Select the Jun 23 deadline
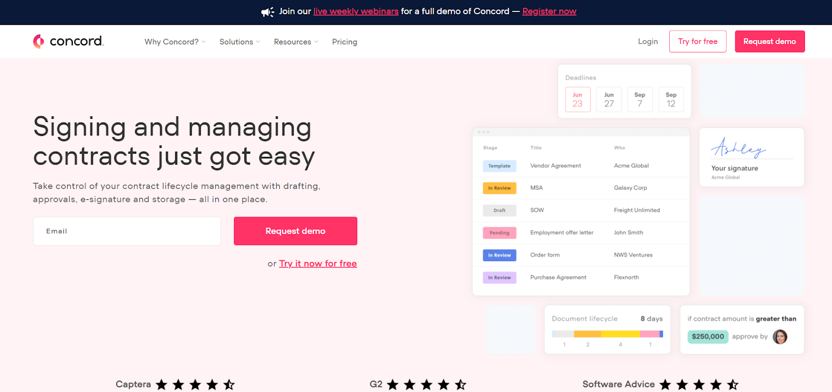832x392 pixels. click(578, 100)
